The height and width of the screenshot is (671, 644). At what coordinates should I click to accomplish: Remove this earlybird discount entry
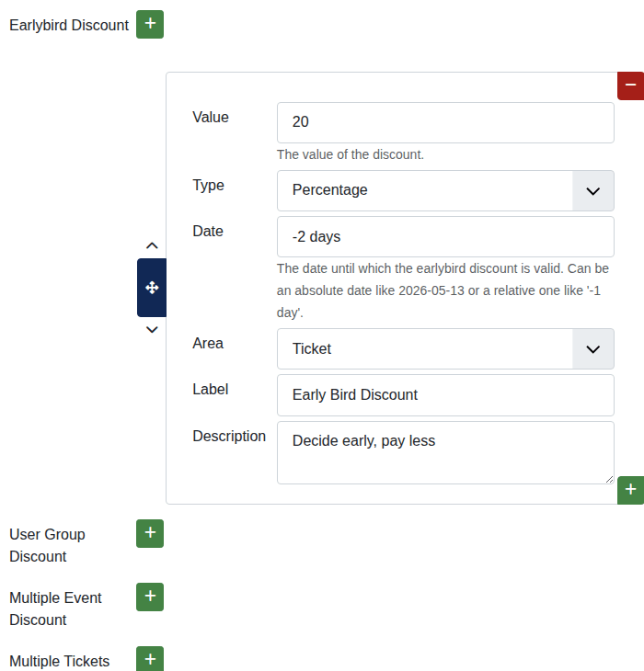coord(630,85)
